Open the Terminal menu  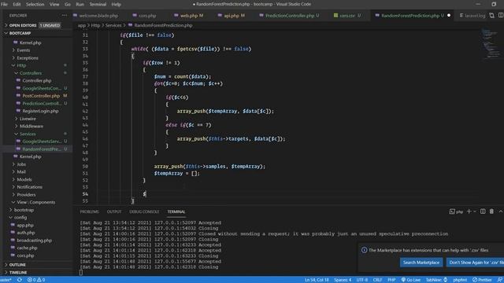pyautogui.click(x=98, y=4)
